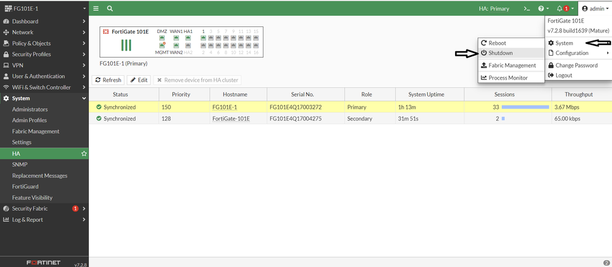612x267 pixels.
Task: Click the help icon in the footer corner
Action: click(606, 263)
